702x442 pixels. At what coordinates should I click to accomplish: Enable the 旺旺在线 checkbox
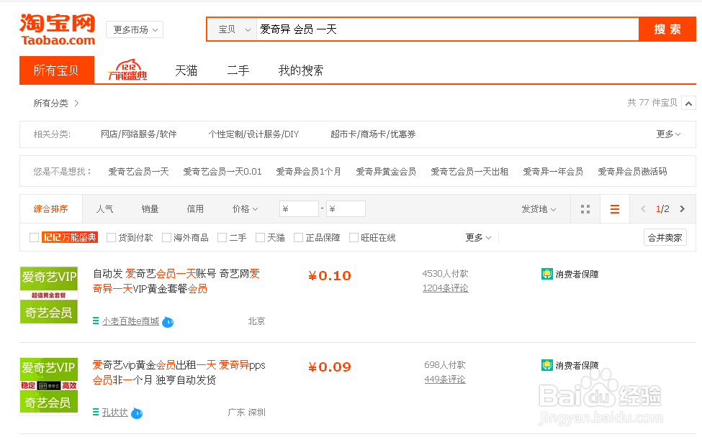354,237
